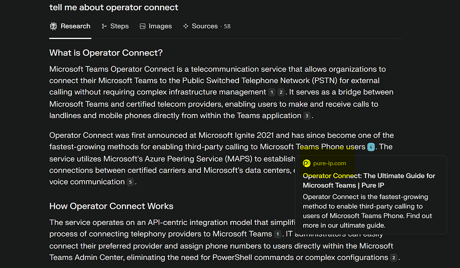Open citation 1 after infrastructure management
This screenshot has width=460, height=268.
coord(272,92)
